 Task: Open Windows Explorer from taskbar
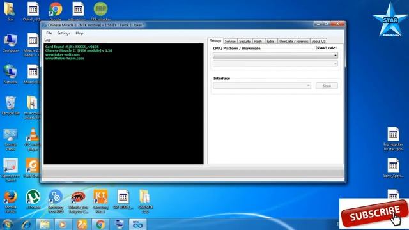[x=45, y=224]
